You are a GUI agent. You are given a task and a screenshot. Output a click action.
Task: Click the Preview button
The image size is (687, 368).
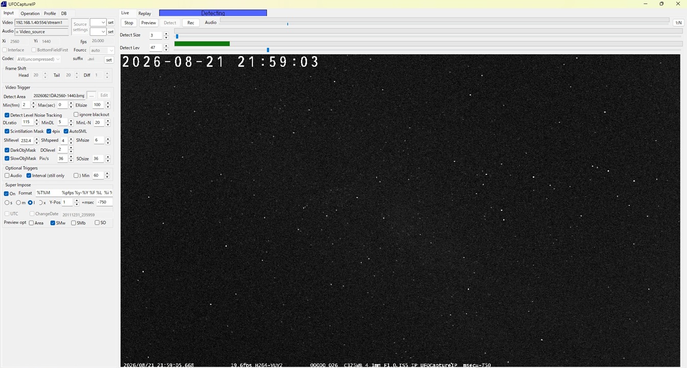pos(148,23)
